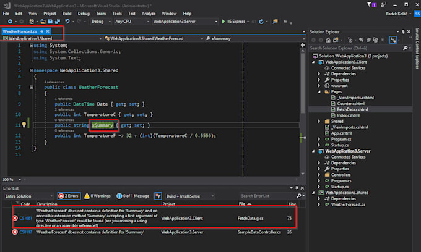Start debugging with IIS Express play button
Screen dimensions: 421x252
tap(224, 22)
